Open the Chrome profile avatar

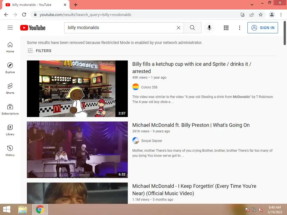coord(272,15)
